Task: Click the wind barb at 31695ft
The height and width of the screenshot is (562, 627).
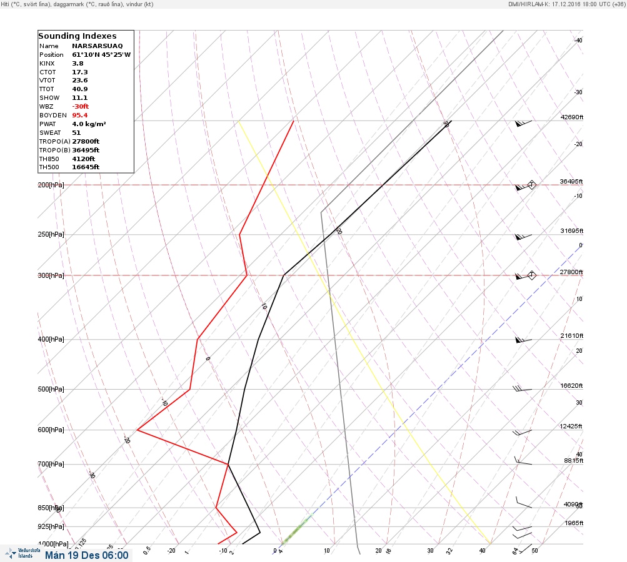Action: [x=523, y=237]
